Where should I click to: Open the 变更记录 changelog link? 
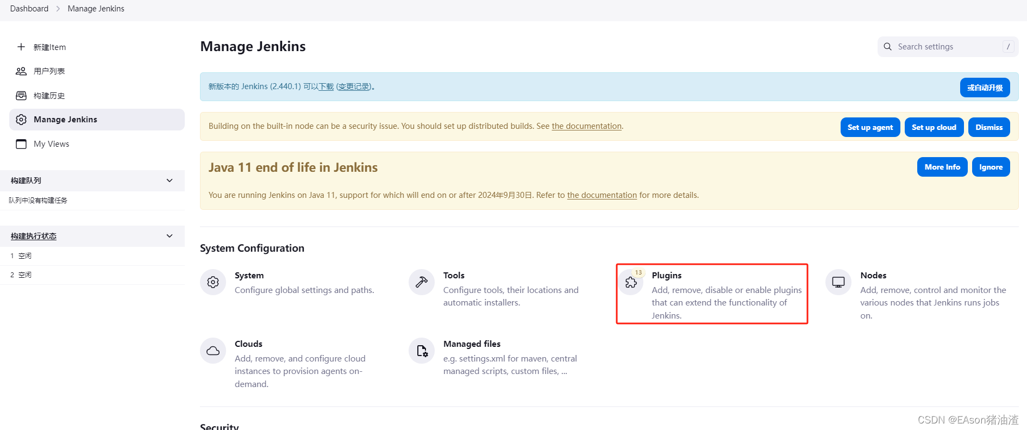pyautogui.click(x=354, y=86)
